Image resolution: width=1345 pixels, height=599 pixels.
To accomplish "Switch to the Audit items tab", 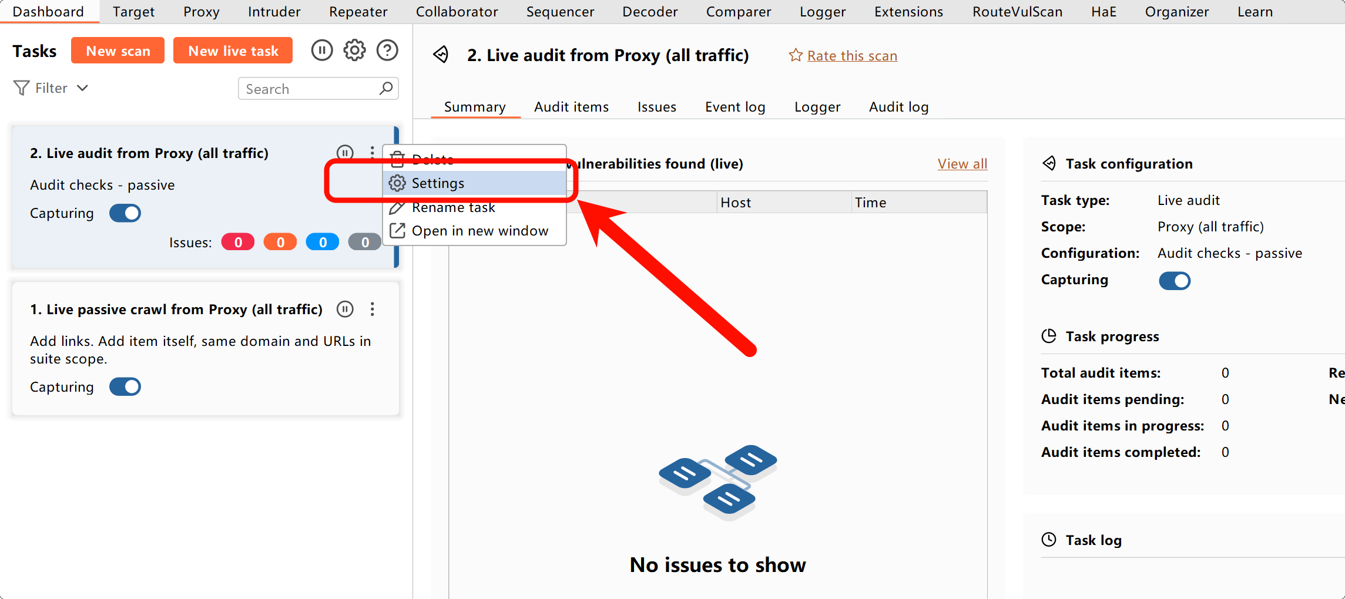I will click(x=571, y=107).
